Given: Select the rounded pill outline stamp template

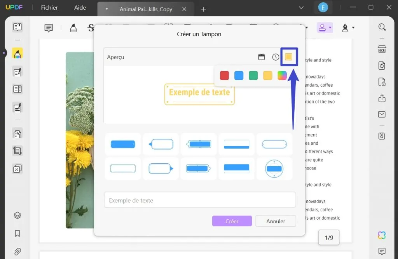Looking at the screenshot, I should [x=274, y=144].
